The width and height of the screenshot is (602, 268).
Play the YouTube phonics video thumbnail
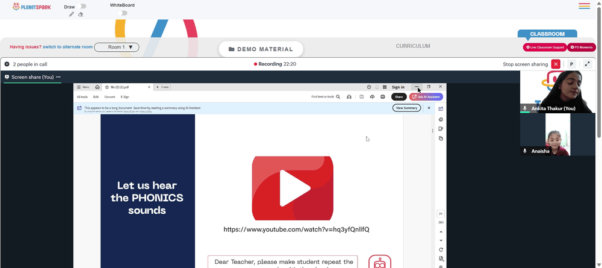[293, 188]
